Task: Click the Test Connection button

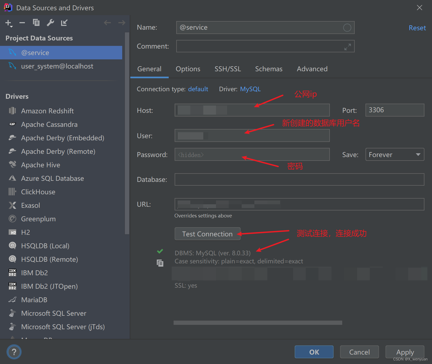Action: pos(207,234)
